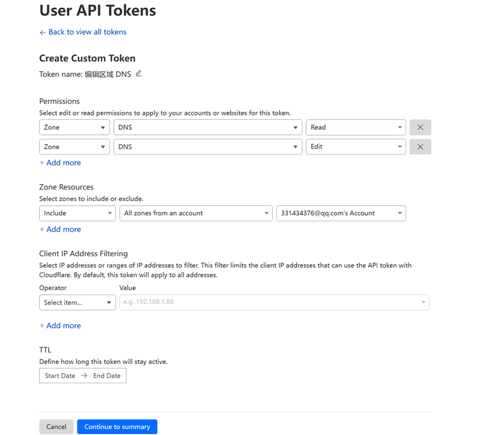This screenshot has height=435, width=500.
Task: Open DNS dropdown in Read permission row
Action: pyautogui.click(x=208, y=127)
